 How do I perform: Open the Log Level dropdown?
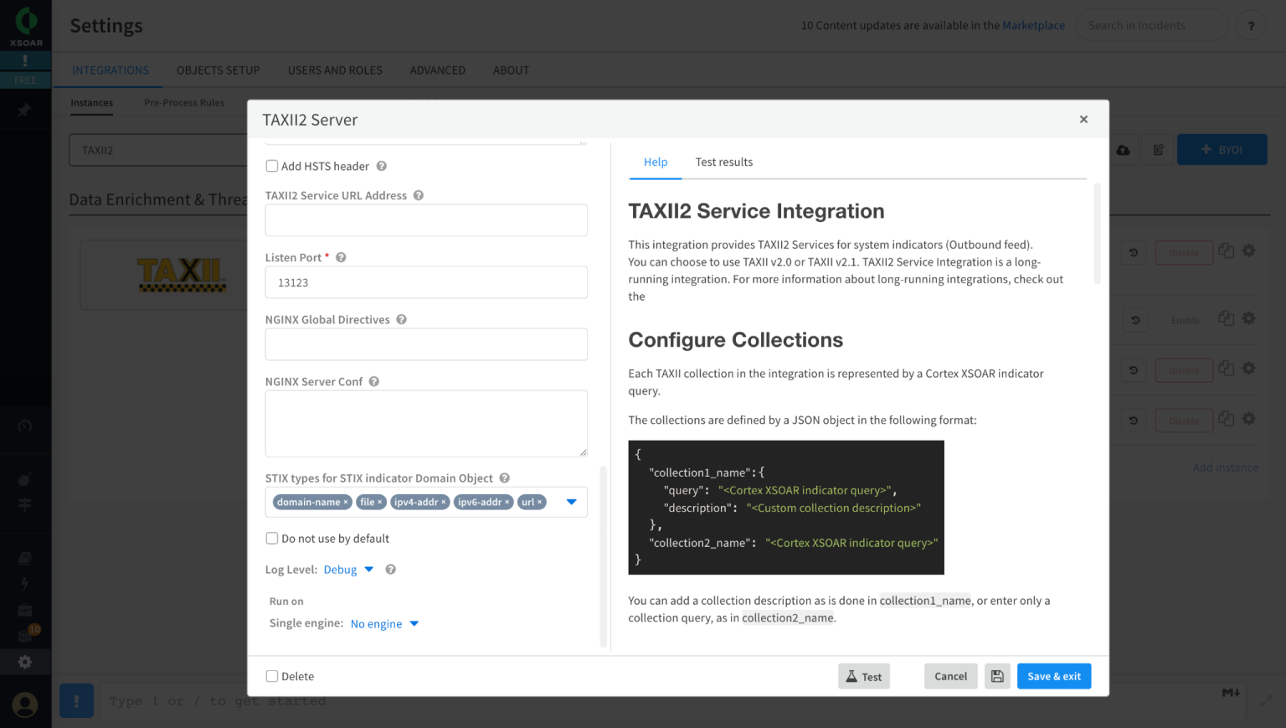349,569
